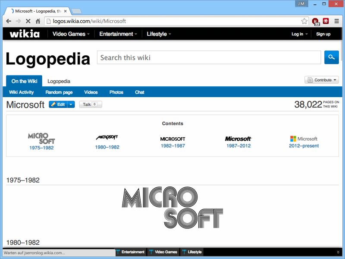Click inside Search this wiki field
Image resolution: width=345 pixels, height=259 pixels.
click(209, 57)
